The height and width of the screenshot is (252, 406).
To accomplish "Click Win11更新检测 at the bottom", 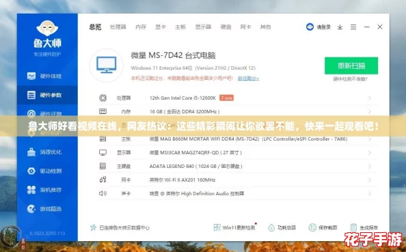I will [x=234, y=227].
